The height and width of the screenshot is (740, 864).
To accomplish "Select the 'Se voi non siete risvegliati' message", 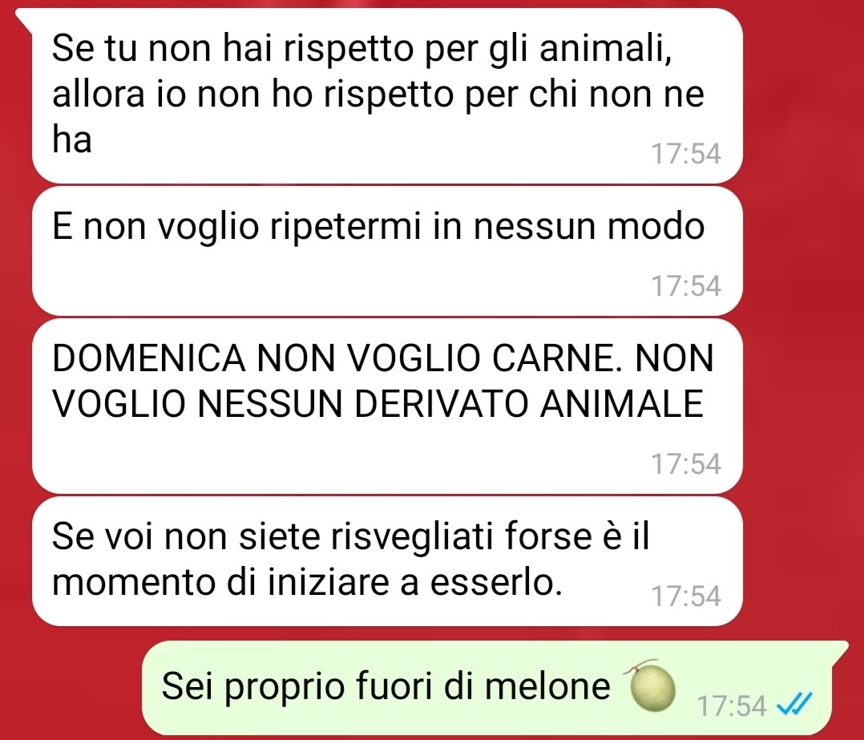I will pyautogui.click(x=387, y=561).
